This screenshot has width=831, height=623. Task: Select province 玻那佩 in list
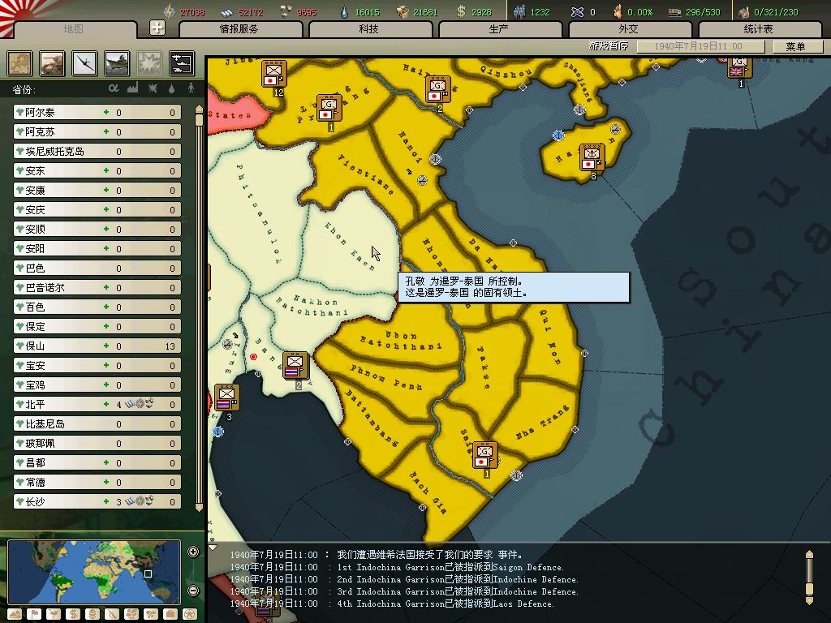point(97,444)
